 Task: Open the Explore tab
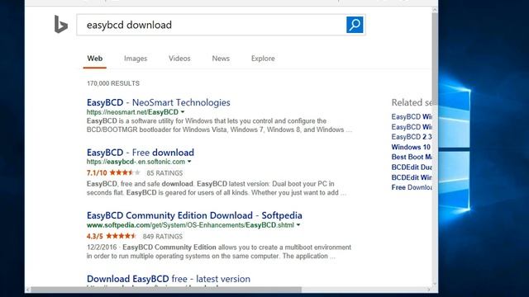click(263, 59)
